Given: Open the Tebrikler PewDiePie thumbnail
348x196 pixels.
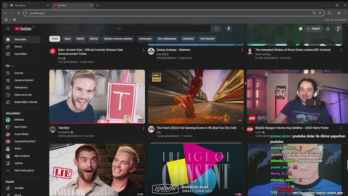Looking at the screenshot, I should tap(97, 97).
